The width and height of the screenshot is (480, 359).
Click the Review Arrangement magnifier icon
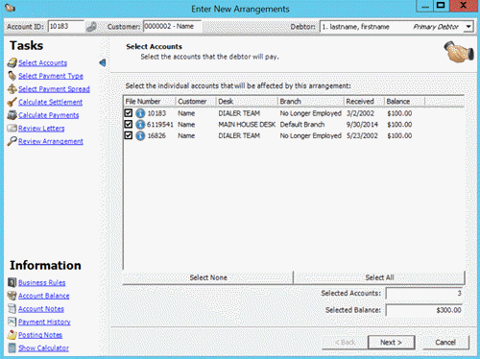[x=12, y=141]
